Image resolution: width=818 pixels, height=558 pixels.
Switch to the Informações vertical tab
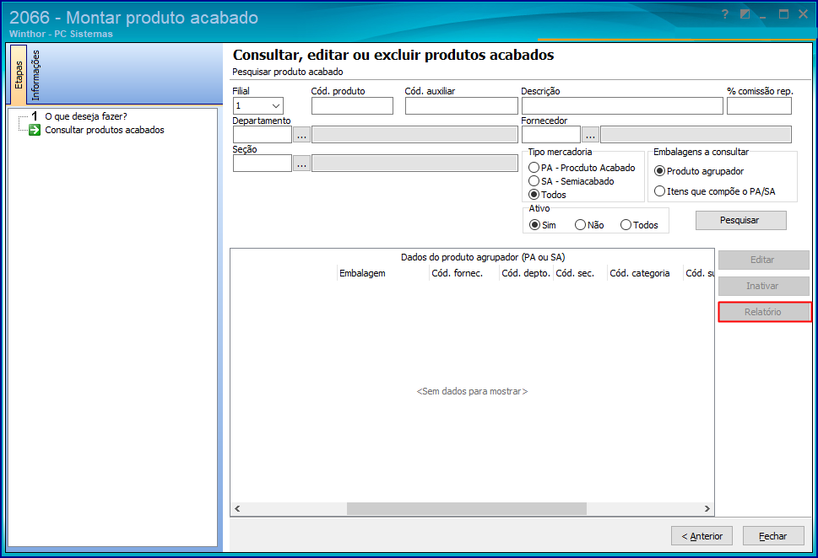click(35, 75)
